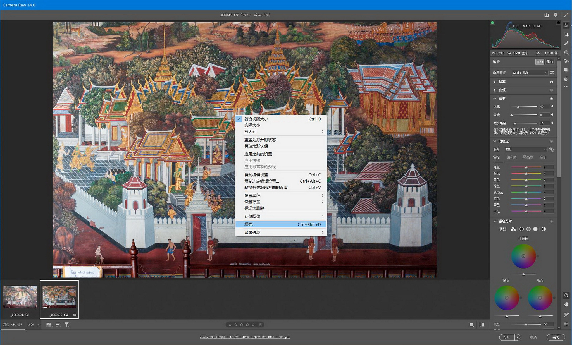Image resolution: width=572 pixels, height=345 pixels.
Task: Select 实际大小 in the context menu
Action: [x=252, y=125]
